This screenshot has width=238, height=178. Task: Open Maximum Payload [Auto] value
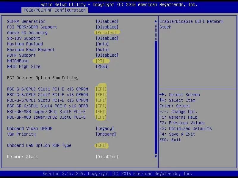pos(102,44)
